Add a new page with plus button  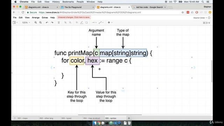[129, 118]
